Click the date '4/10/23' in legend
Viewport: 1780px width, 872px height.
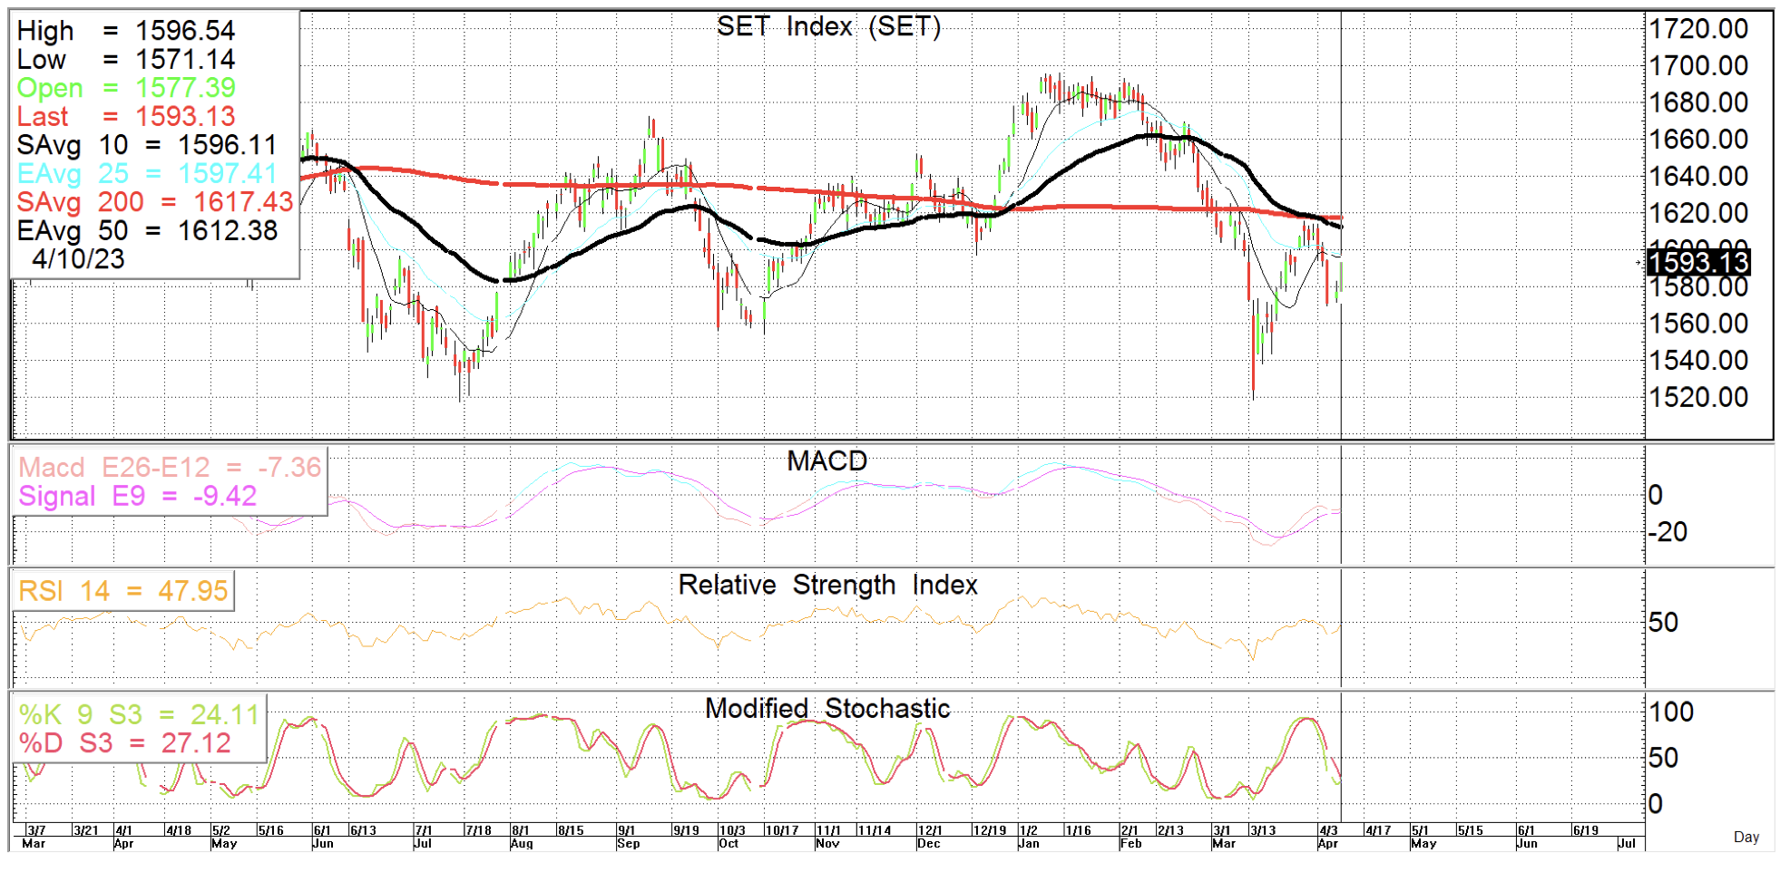78,259
